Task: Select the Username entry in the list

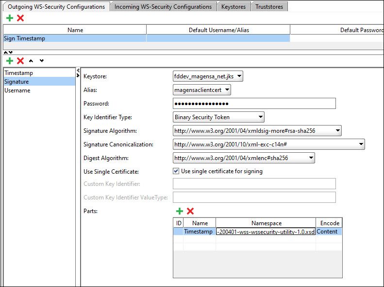Action: 17,90
